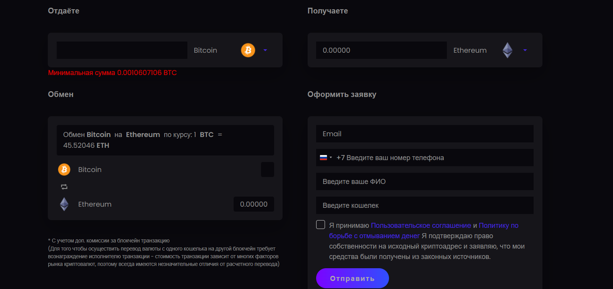The height and width of the screenshot is (289, 613).
Task: Click the Ethereum icon in the exchange summary
Action: pos(64,204)
